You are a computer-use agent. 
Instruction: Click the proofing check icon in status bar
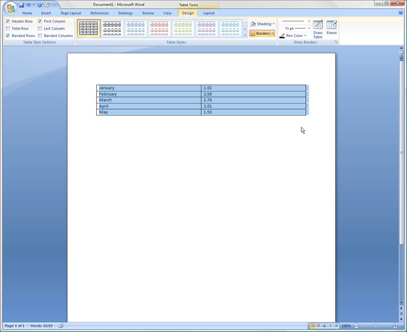[x=61, y=326]
